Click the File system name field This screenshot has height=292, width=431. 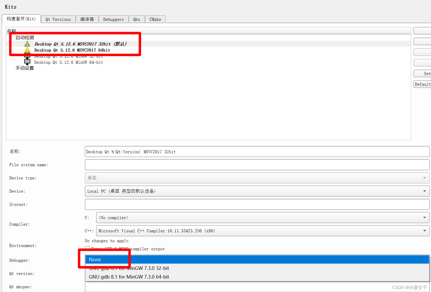point(257,165)
